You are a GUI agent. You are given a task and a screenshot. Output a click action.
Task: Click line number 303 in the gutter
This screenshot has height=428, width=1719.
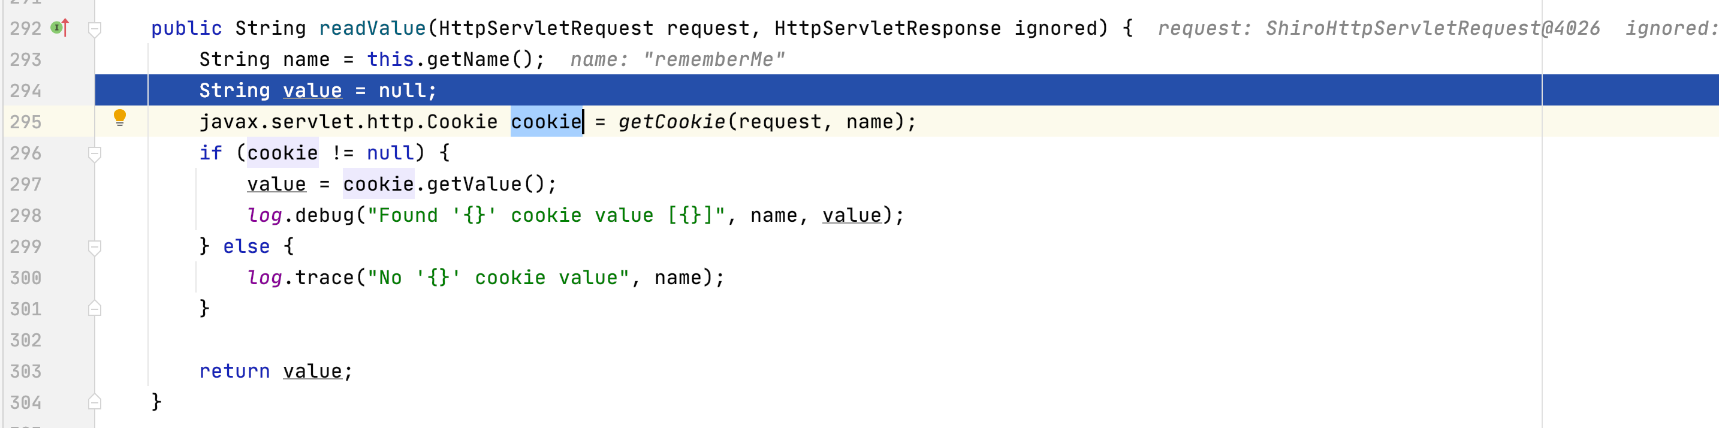25,371
